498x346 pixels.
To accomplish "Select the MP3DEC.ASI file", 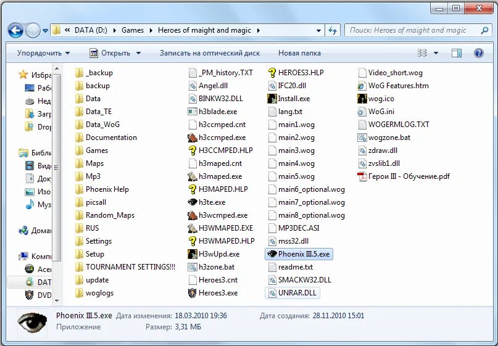I will 294,228.
